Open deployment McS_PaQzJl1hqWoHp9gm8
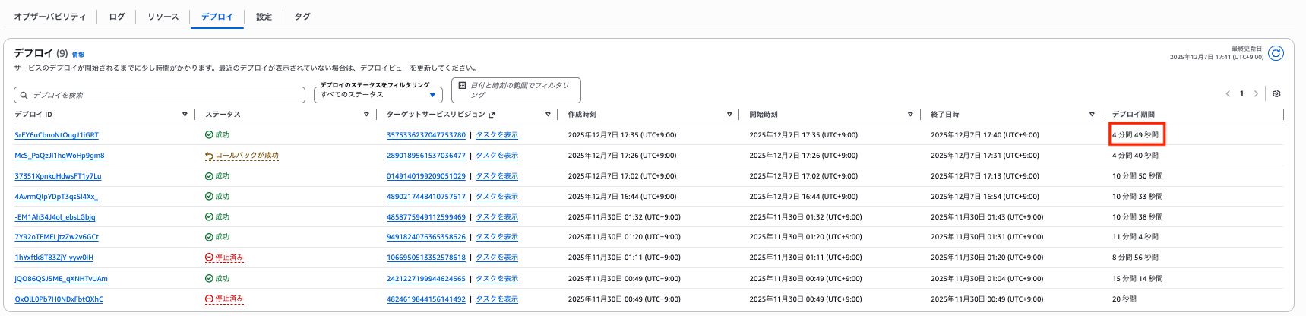This screenshot has height=316, width=1306. pos(59,156)
